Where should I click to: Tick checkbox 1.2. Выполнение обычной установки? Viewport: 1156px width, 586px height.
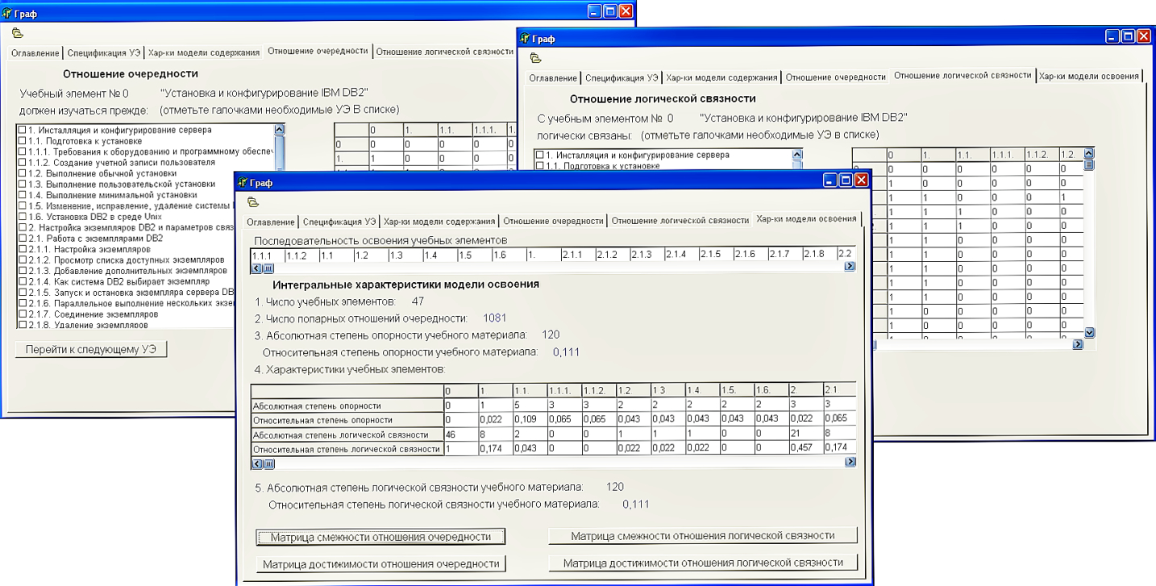(23, 173)
